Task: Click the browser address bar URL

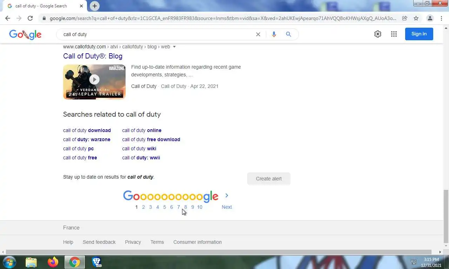Action: (223, 18)
